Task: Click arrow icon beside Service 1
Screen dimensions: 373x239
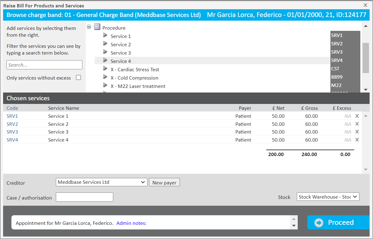Action: pyautogui.click(x=105, y=35)
